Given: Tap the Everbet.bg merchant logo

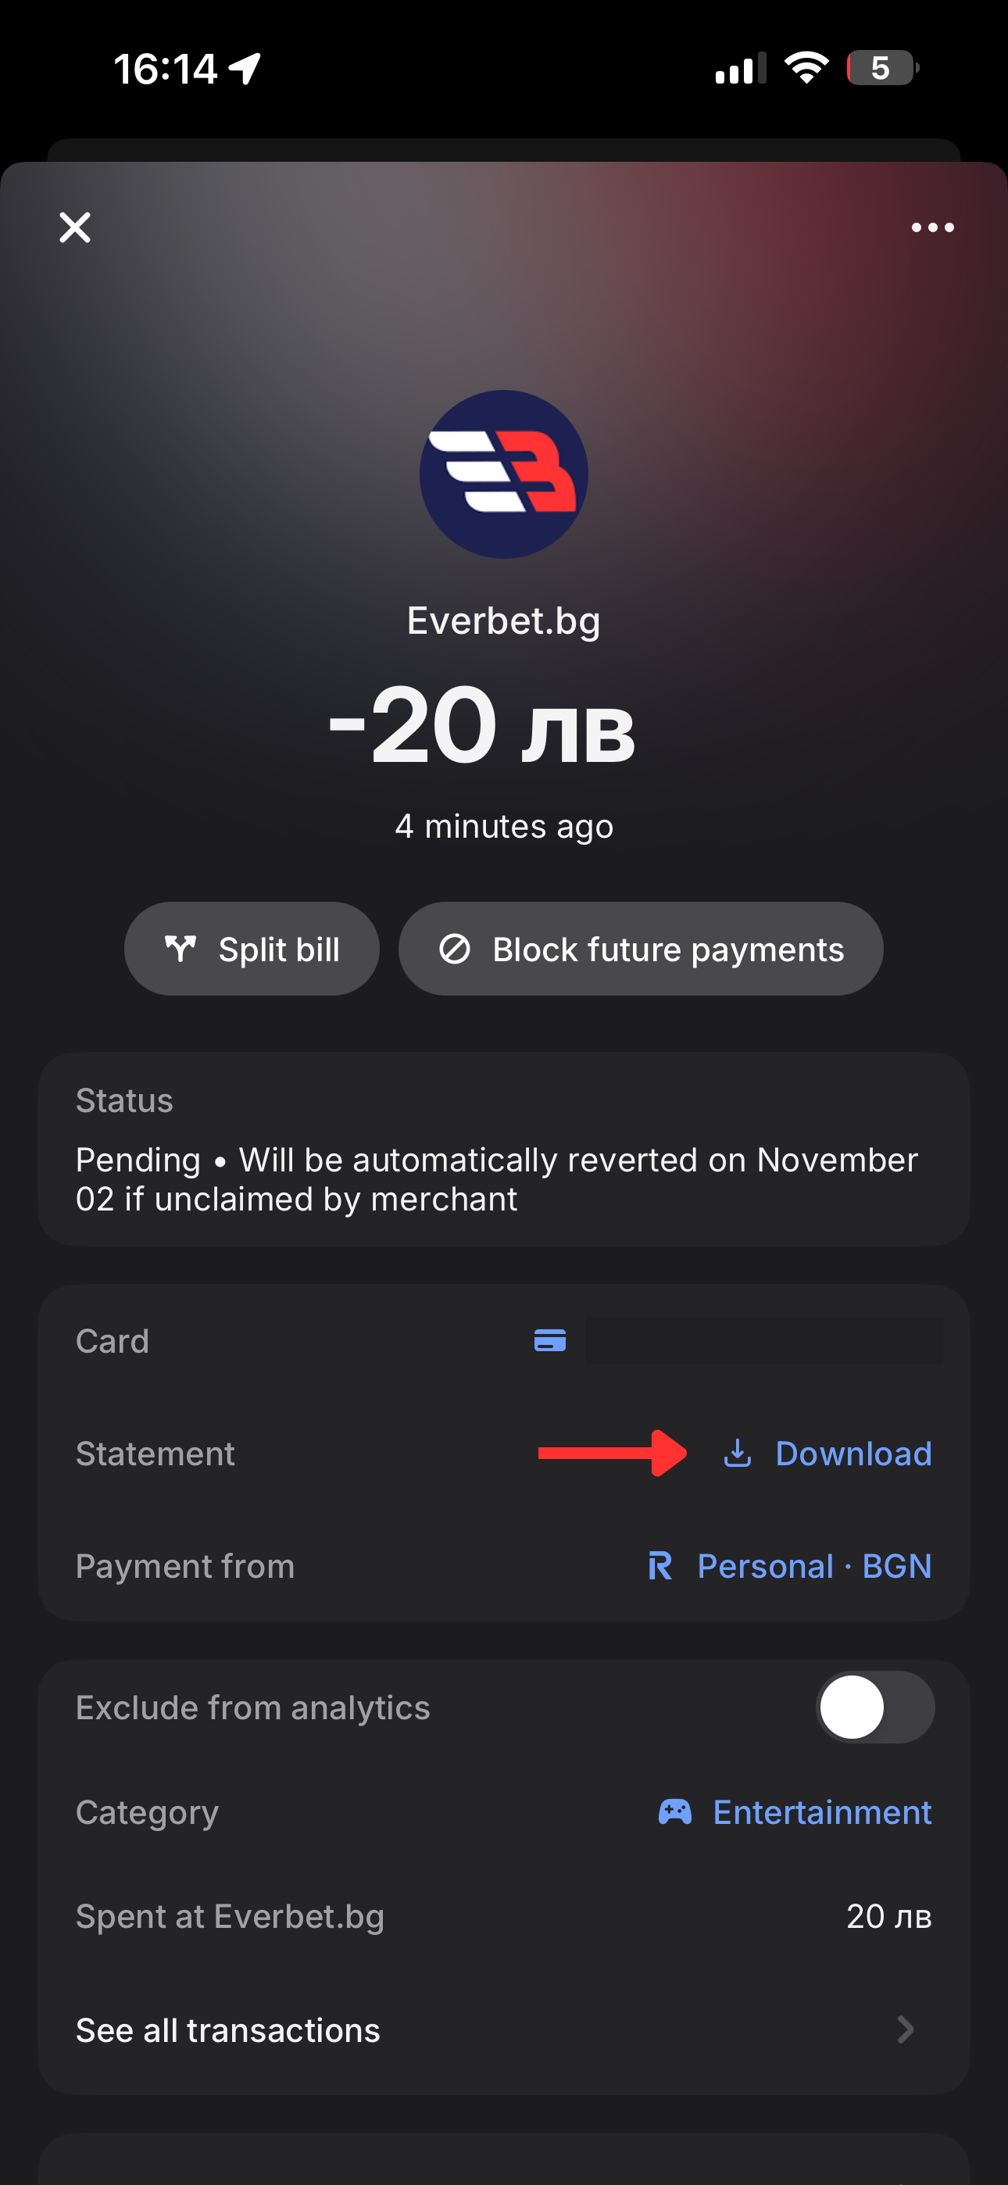Looking at the screenshot, I should click(504, 474).
